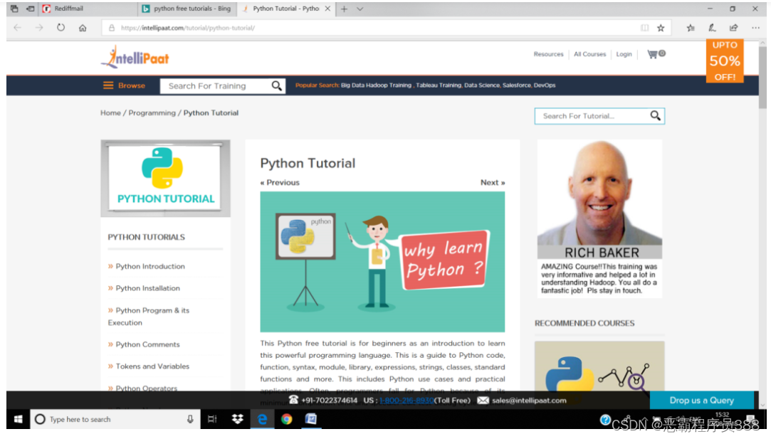This screenshot has width=771, height=439.
Task: Click recommended Python course thumbnail
Action: (x=599, y=366)
